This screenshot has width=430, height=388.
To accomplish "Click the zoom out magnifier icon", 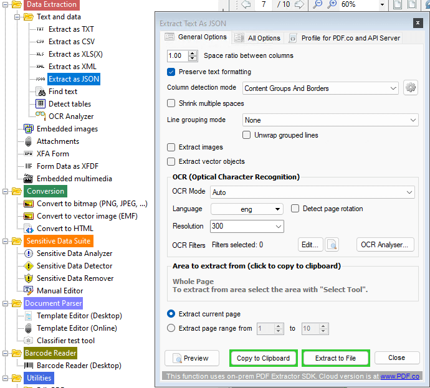I will pos(317,4).
